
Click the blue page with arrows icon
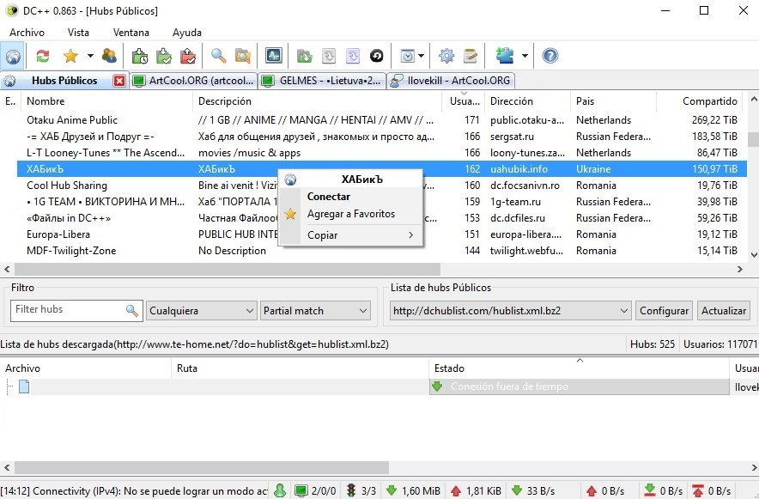pyautogui.click(x=352, y=56)
